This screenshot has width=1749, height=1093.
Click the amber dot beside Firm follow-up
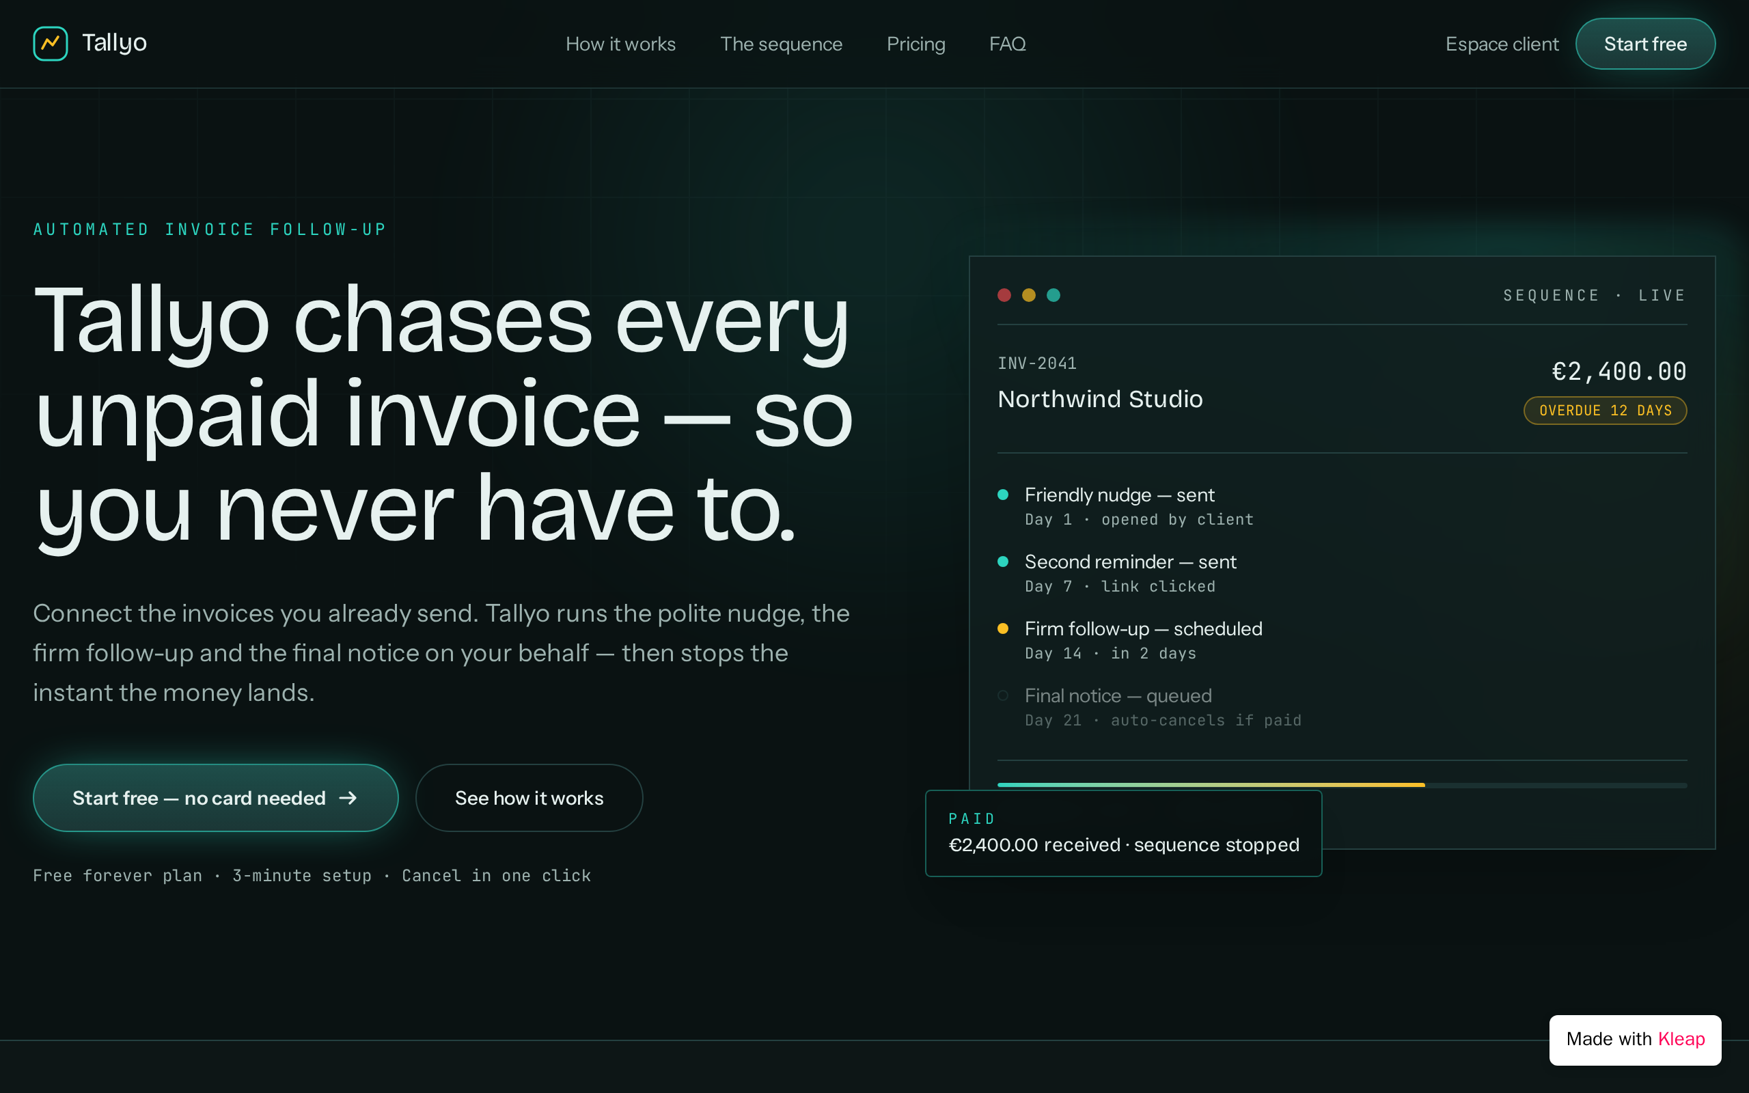coord(1003,628)
